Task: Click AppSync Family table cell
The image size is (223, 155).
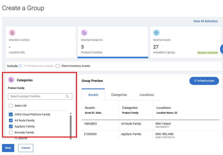Action: (131, 134)
